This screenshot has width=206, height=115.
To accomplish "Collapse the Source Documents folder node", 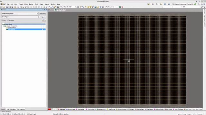I will [4, 26].
